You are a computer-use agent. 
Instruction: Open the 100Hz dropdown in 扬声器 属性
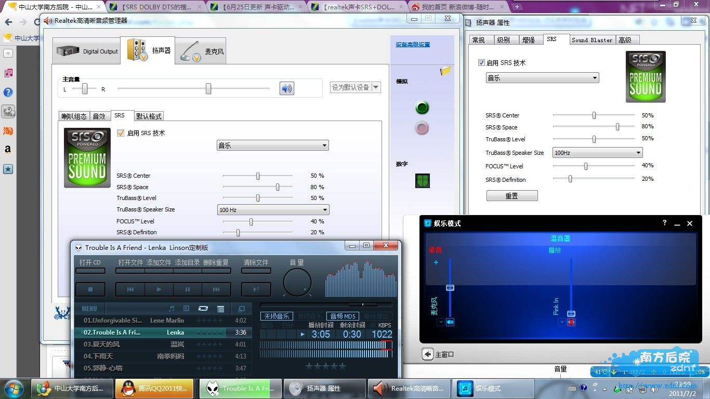(598, 153)
